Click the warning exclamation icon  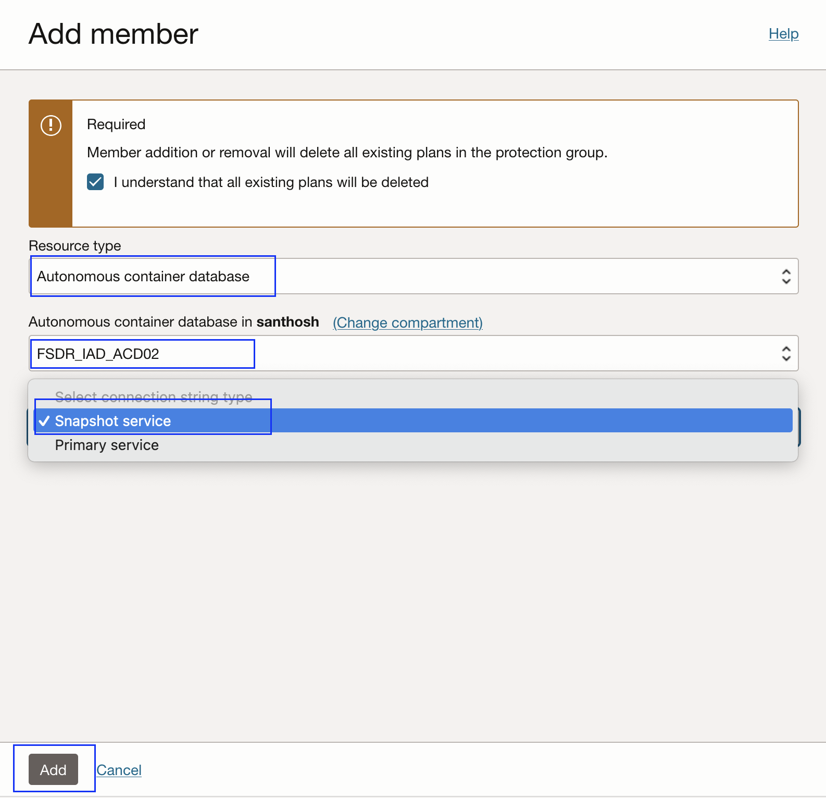click(x=51, y=126)
